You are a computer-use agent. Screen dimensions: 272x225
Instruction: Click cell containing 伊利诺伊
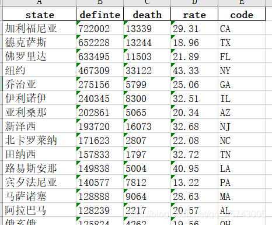[x=40, y=98]
